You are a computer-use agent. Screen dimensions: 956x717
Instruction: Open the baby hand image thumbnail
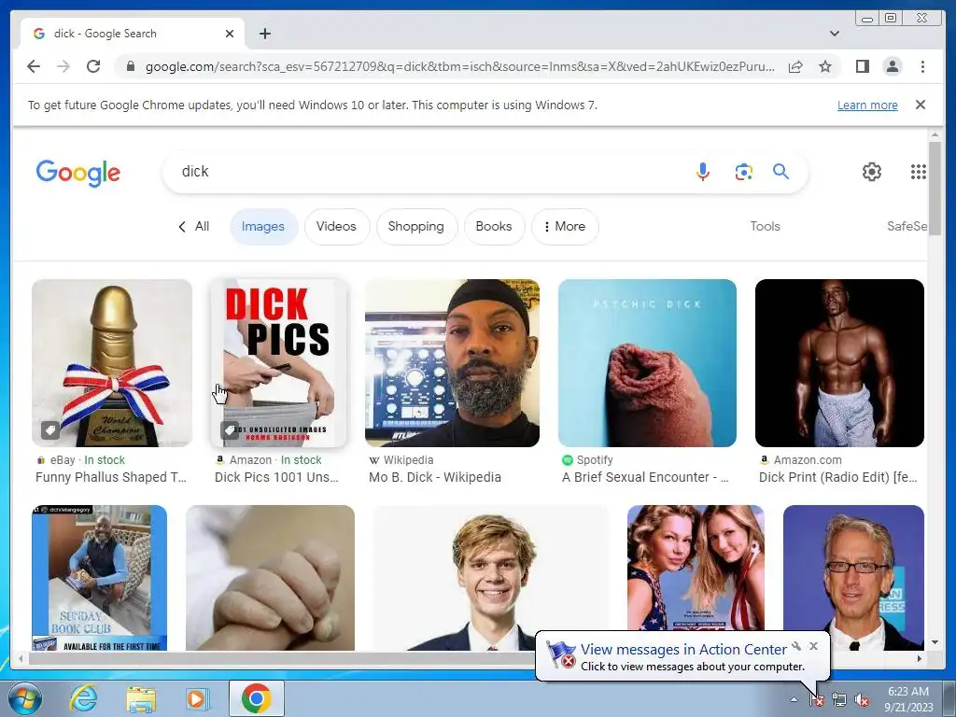click(x=270, y=577)
